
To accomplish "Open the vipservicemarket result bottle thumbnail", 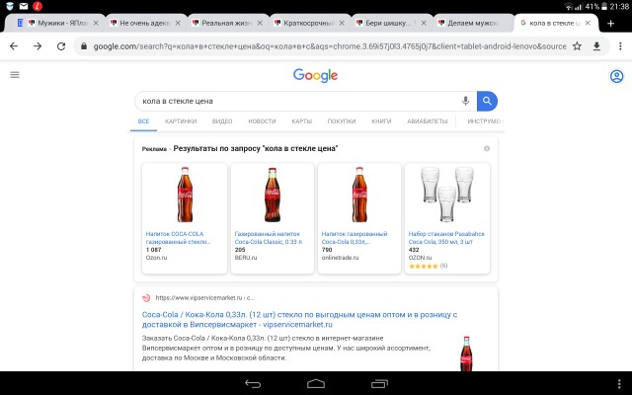I will point(466,354).
